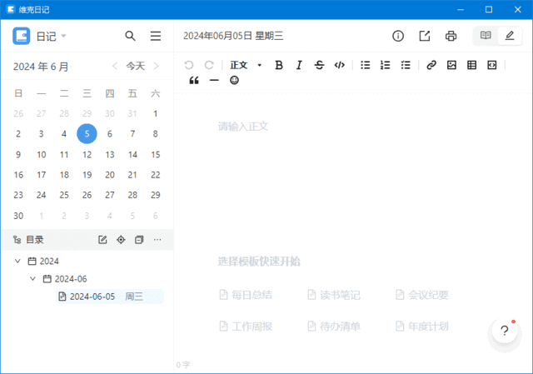Print the diary entry
This screenshot has width=533, height=374.
coord(451,36)
